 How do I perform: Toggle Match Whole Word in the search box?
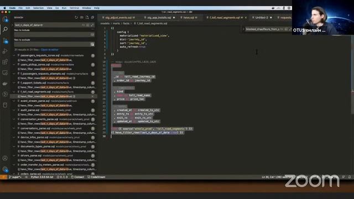88,25
